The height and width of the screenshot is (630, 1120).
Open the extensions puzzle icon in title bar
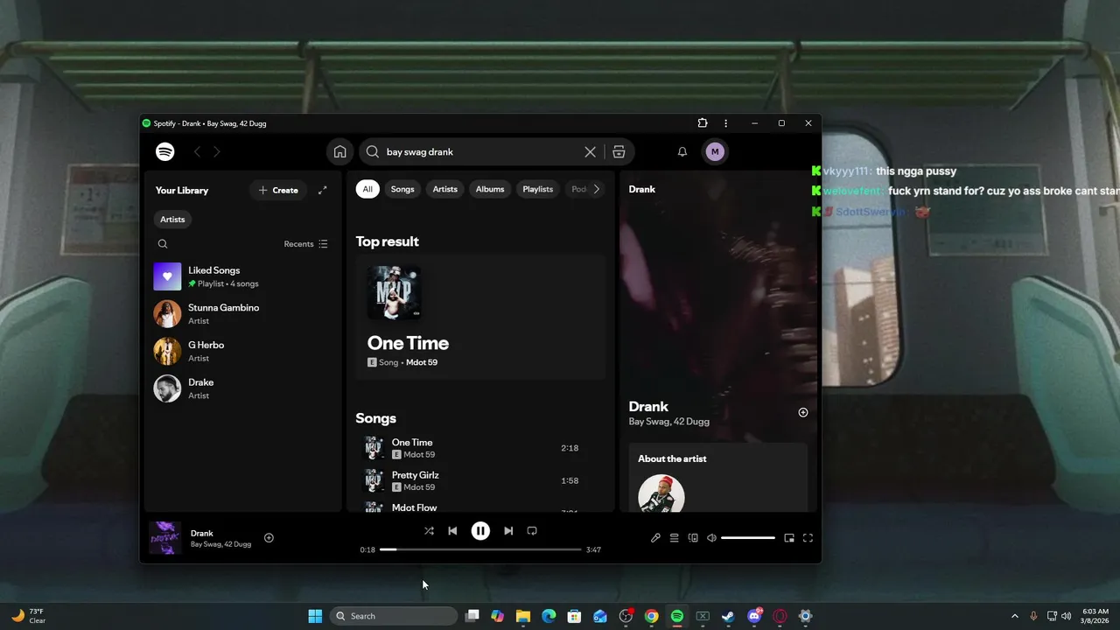[x=703, y=123]
